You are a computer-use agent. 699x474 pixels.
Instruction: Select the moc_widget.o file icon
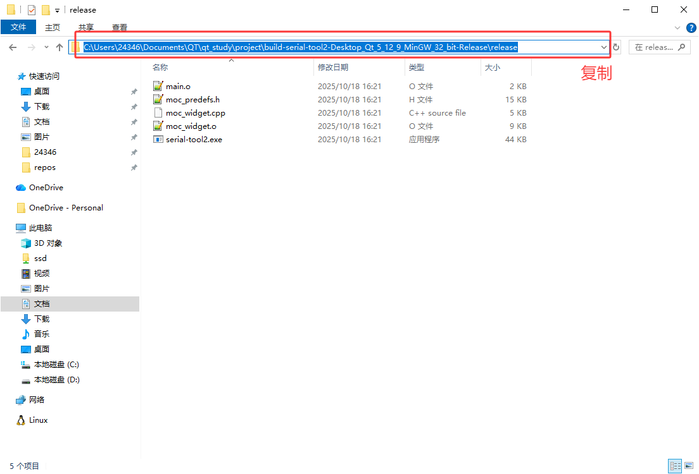(x=158, y=126)
